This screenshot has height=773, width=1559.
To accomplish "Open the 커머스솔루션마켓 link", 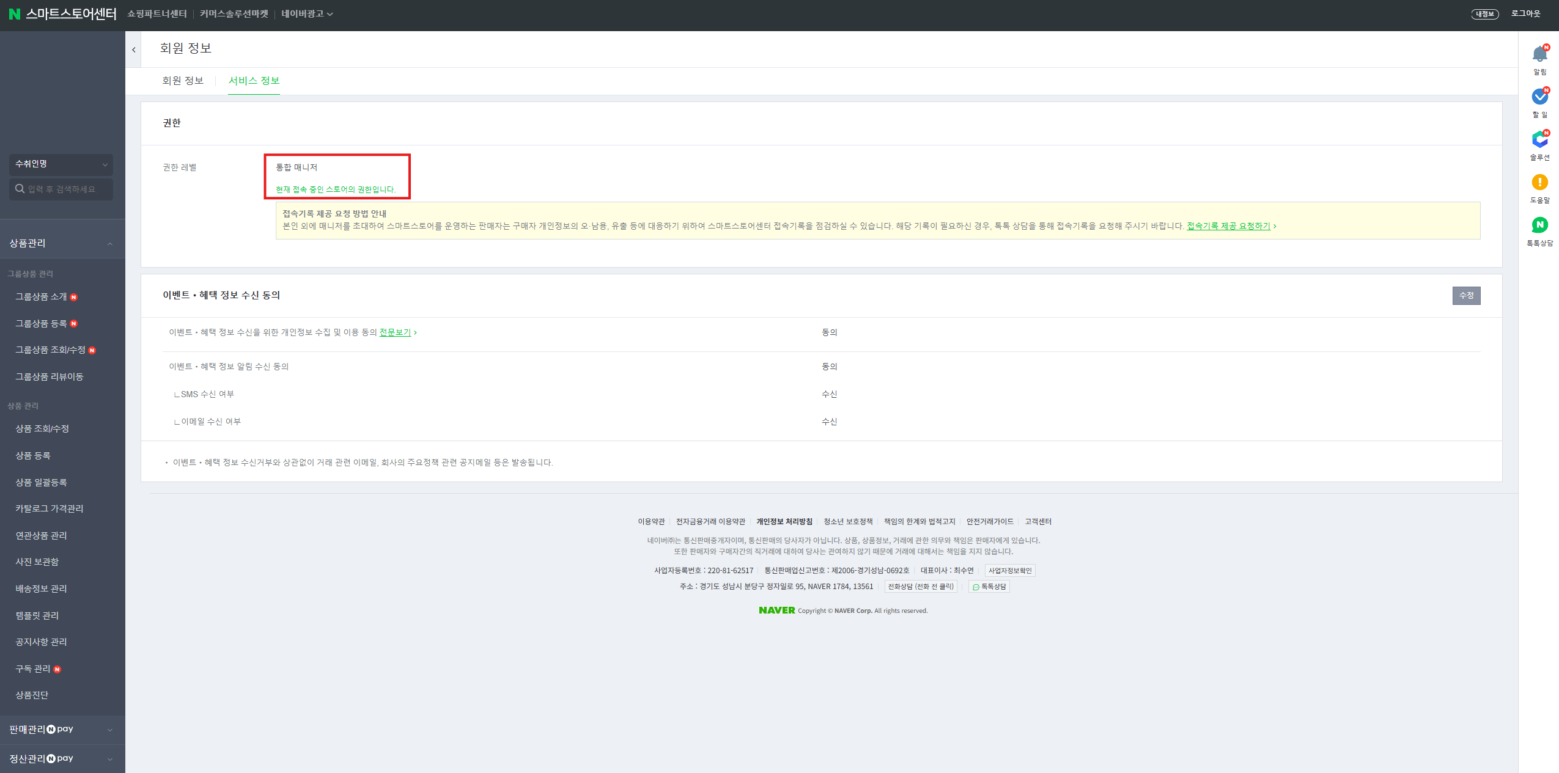I will click(234, 14).
